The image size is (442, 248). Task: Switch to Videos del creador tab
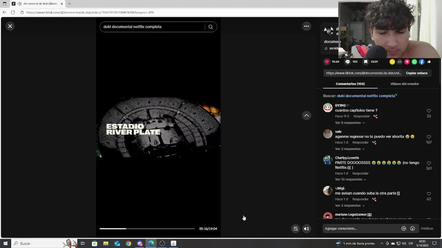(x=404, y=84)
